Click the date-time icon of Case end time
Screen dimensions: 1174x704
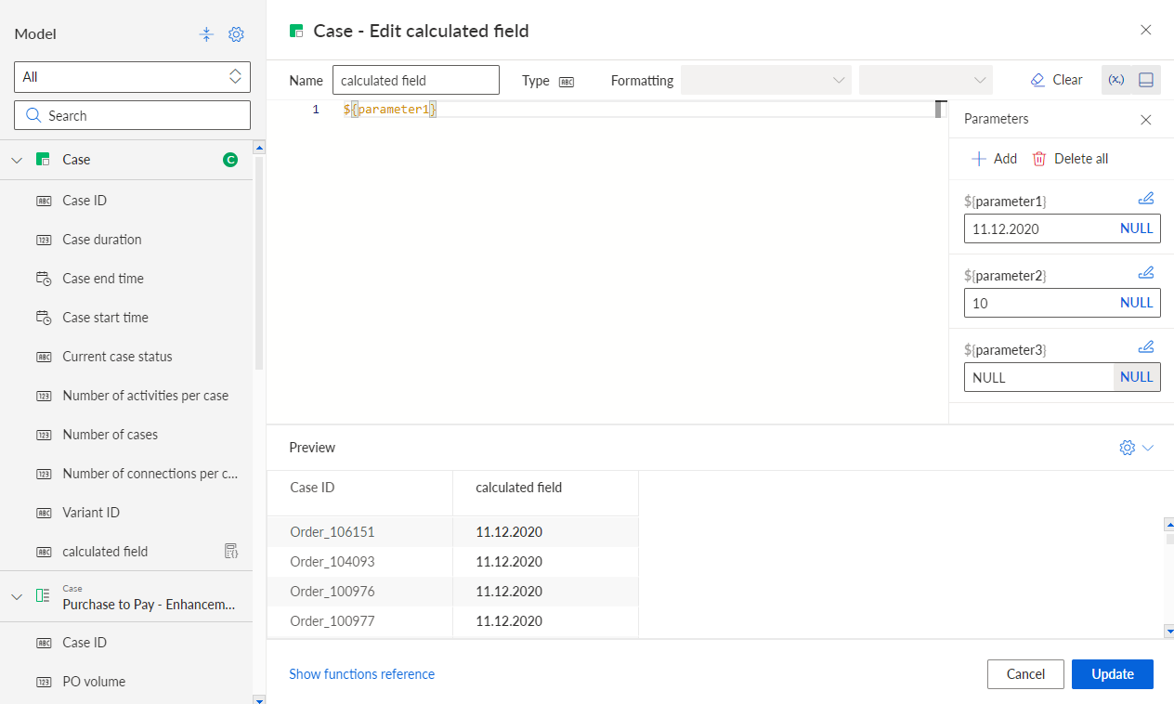[44, 279]
